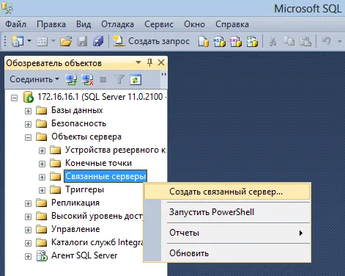
Task: Expand the Каталоги служб Integration node
Action: (28, 243)
